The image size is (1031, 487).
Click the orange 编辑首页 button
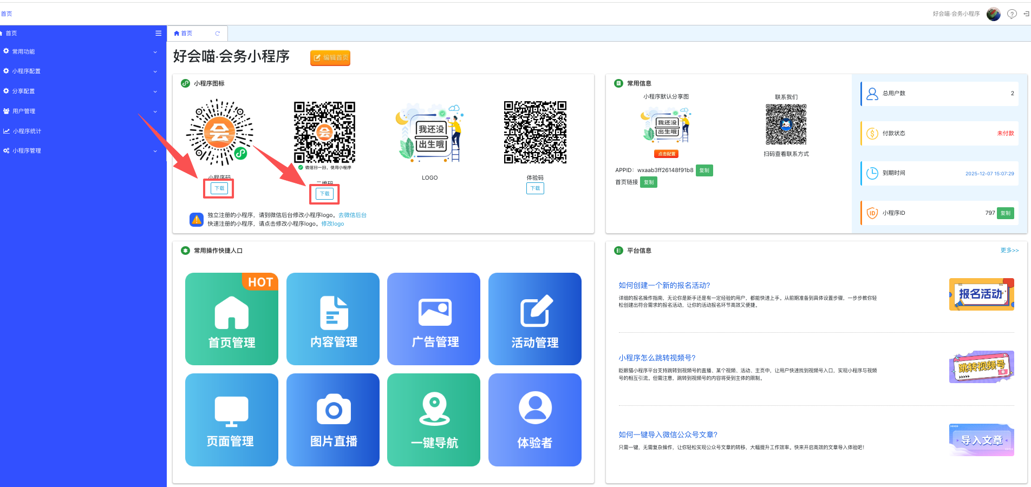click(330, 57)
